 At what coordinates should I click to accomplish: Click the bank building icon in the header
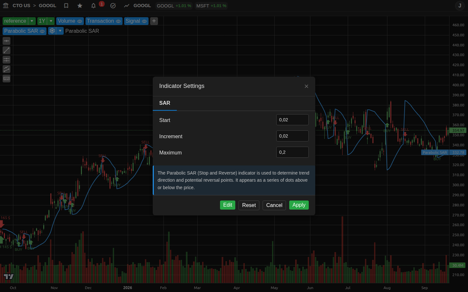pos(6,6)
